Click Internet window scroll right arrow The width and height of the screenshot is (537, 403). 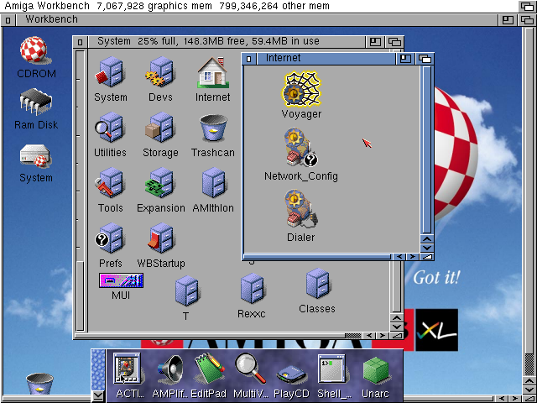413,257
